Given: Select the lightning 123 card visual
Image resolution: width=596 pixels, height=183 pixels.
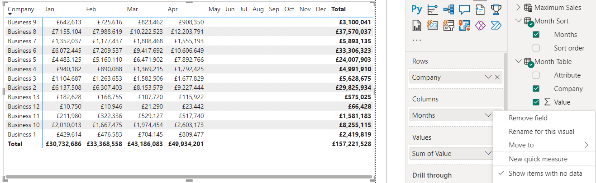Looking at the screenshot, I should (433, 25).
